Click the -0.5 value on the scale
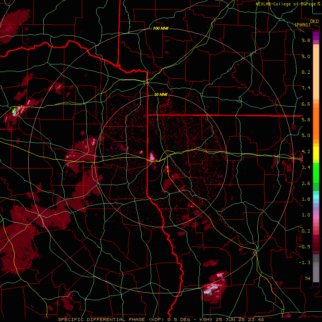 (304, 247)
